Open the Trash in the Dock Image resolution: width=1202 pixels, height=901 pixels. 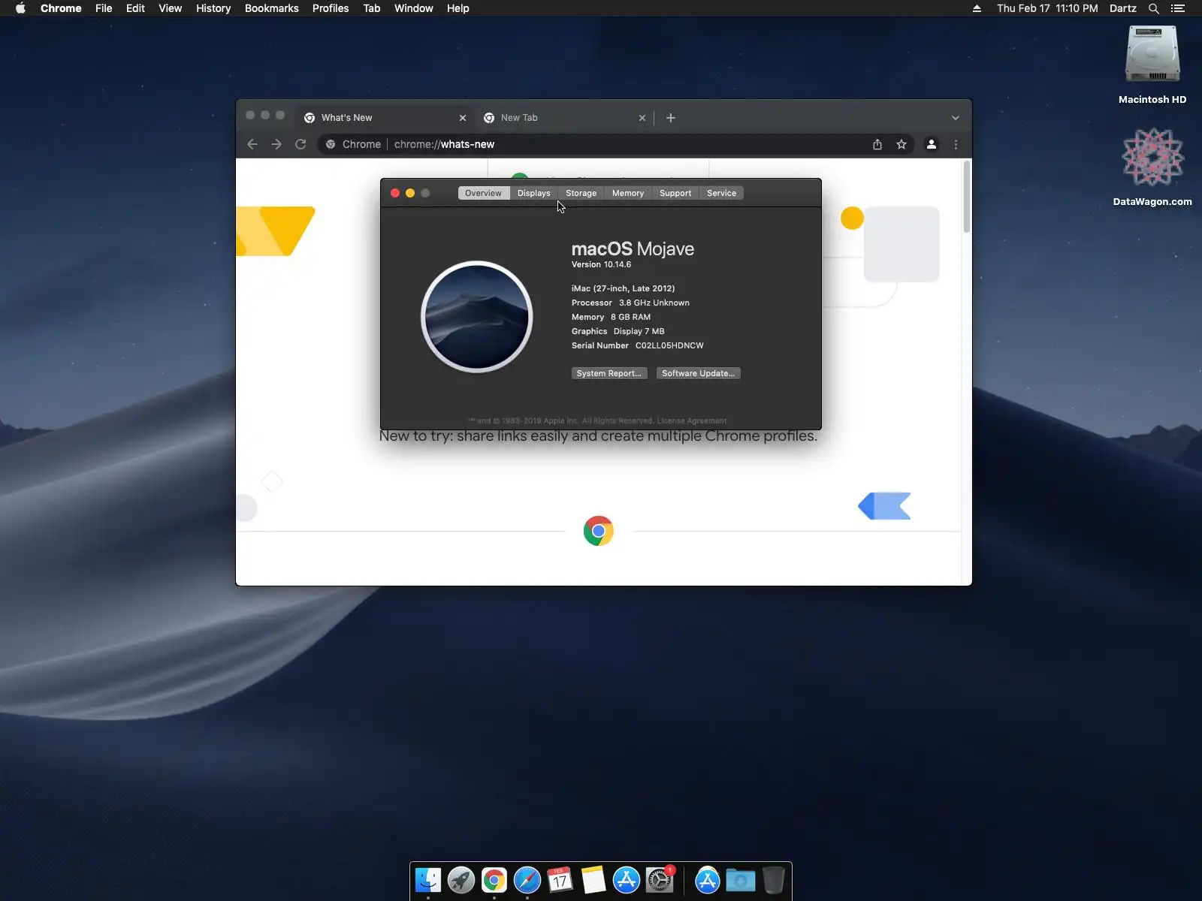(774, 880)
